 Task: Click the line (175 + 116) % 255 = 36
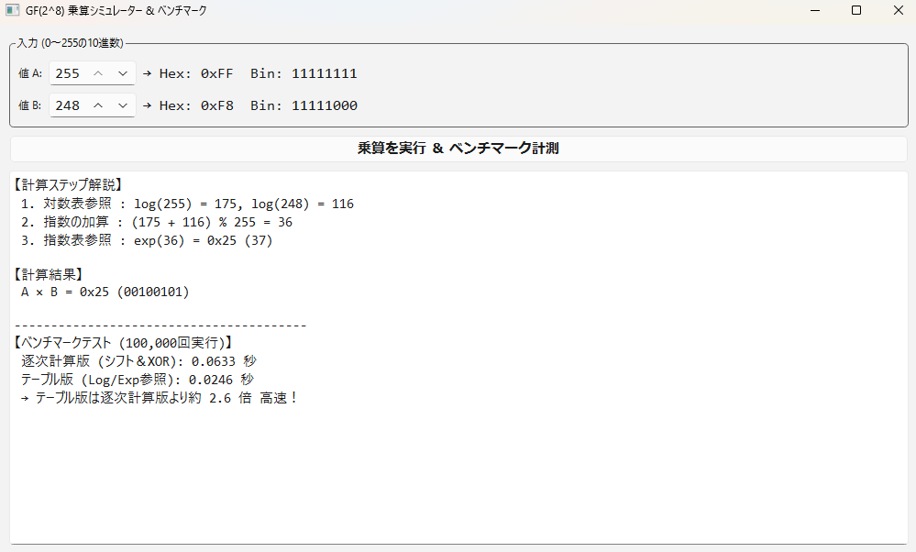pos(157,222)
